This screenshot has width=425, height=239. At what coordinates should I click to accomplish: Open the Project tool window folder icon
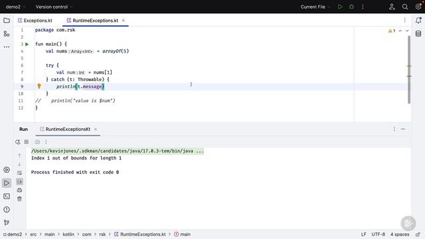click(7, 21)
